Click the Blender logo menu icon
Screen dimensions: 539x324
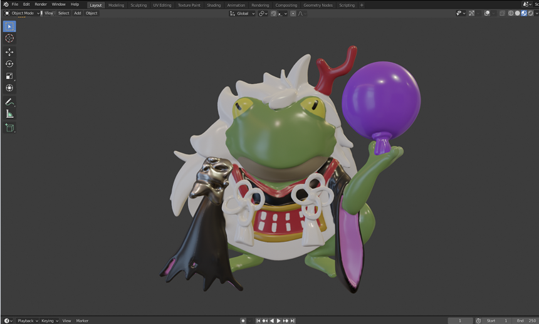point(6,4)
